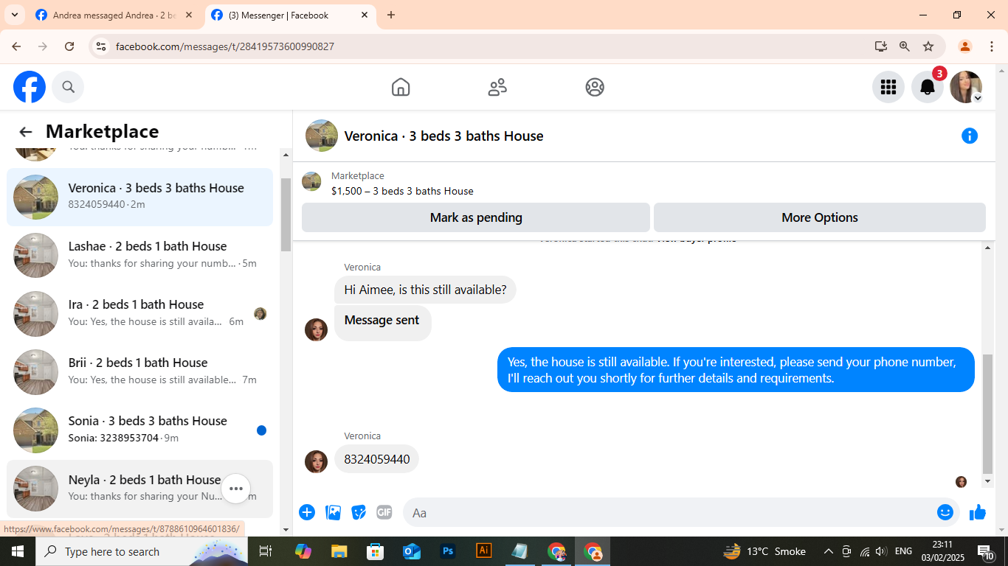Open the browser zoom icon in address bar
The width and height of the screenshot is (1008, 566).
coord(905,46)
